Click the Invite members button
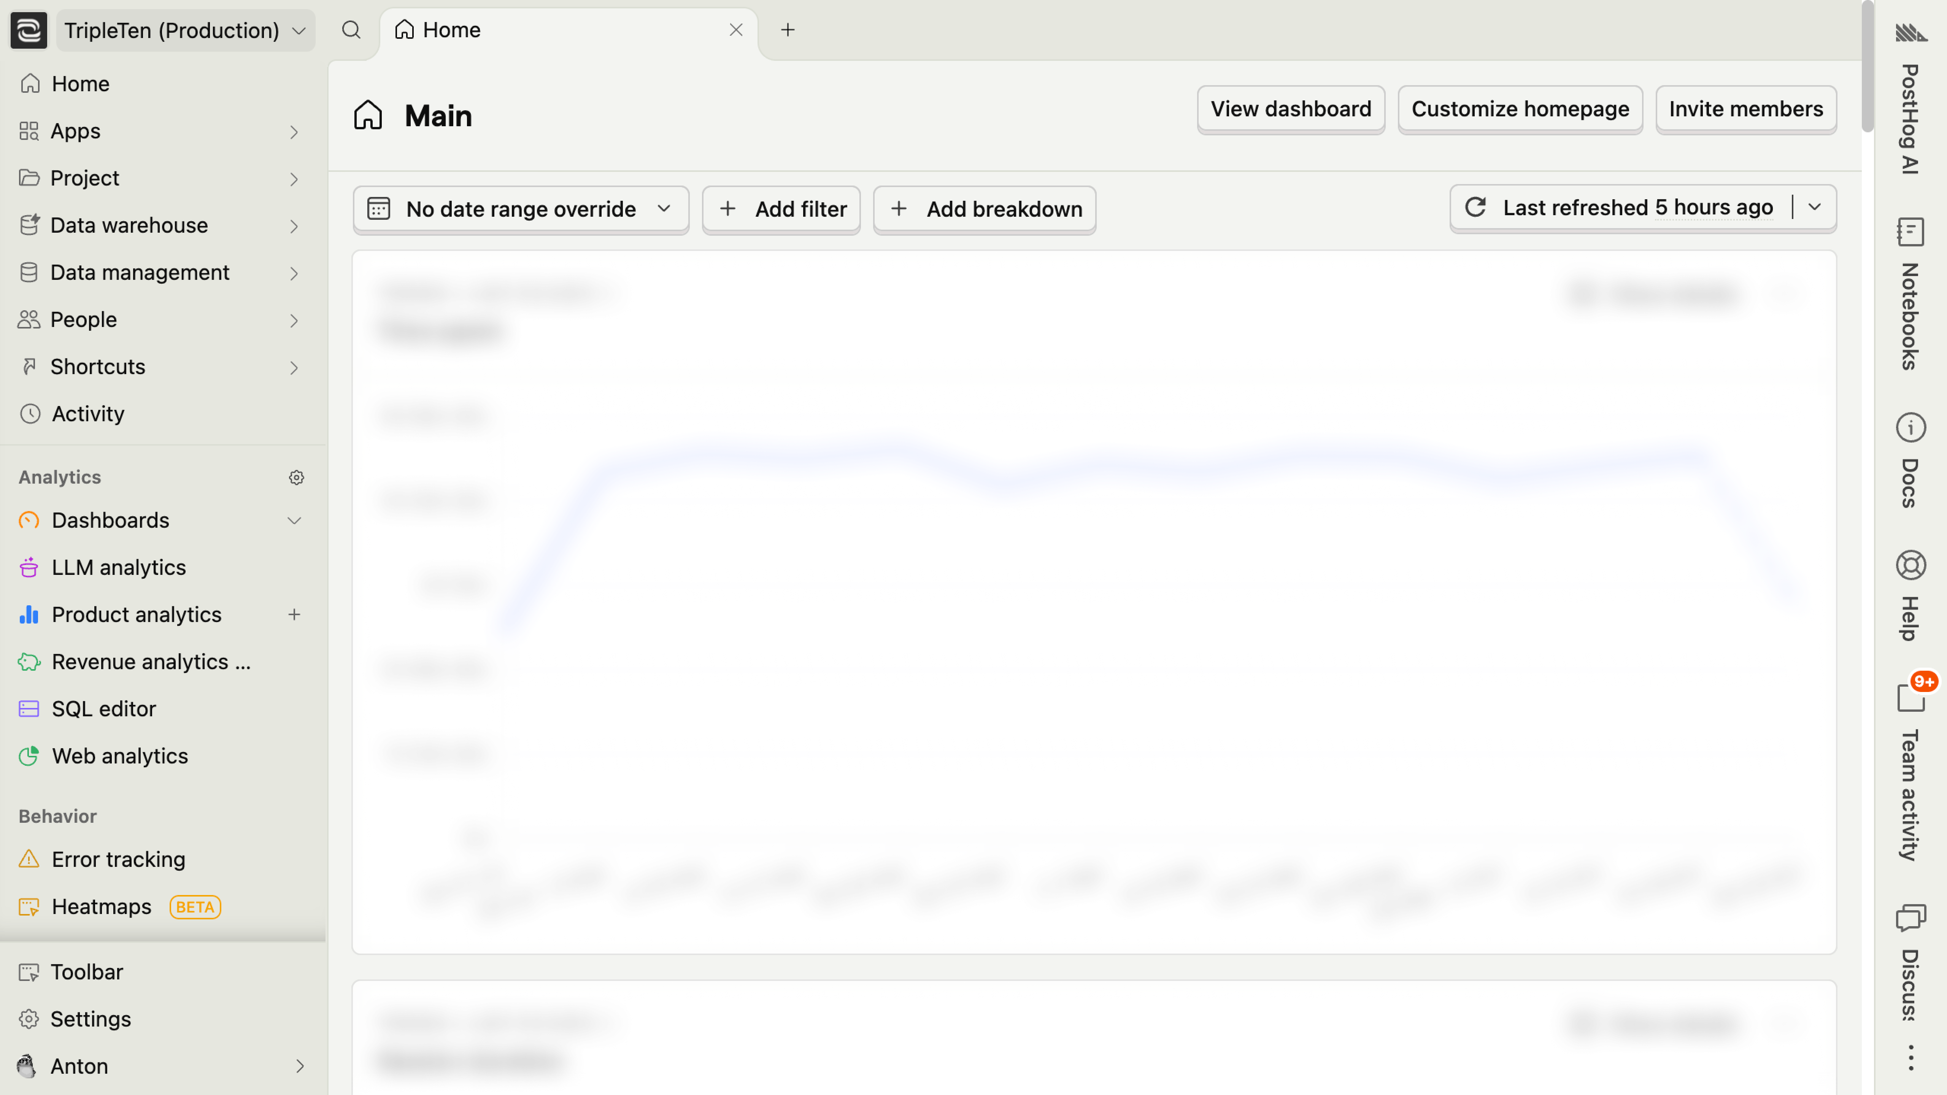 point(1746,109)
